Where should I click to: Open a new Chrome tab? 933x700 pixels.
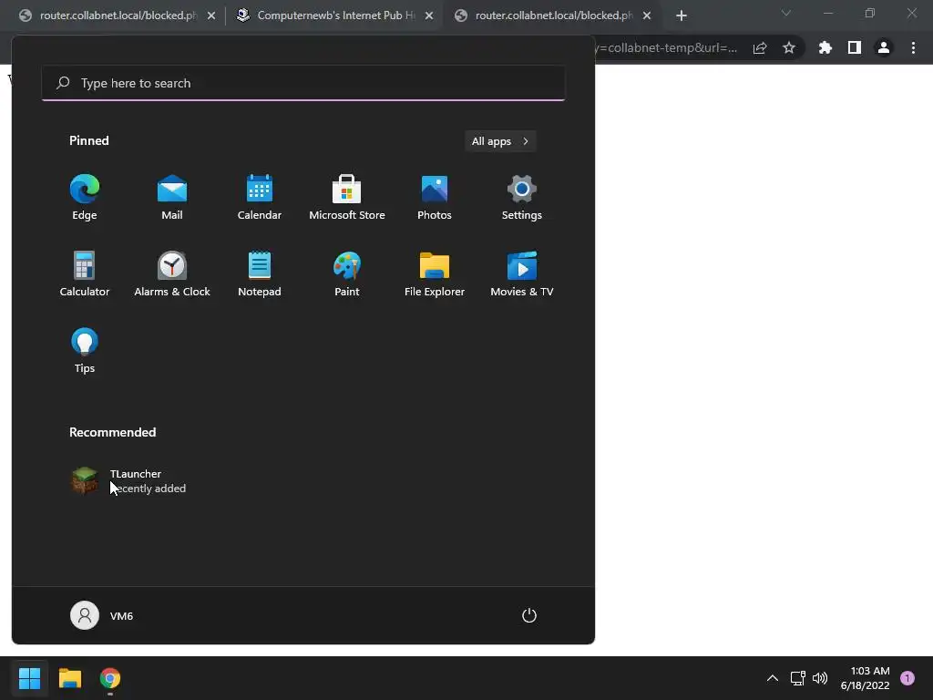coord(682,15)
